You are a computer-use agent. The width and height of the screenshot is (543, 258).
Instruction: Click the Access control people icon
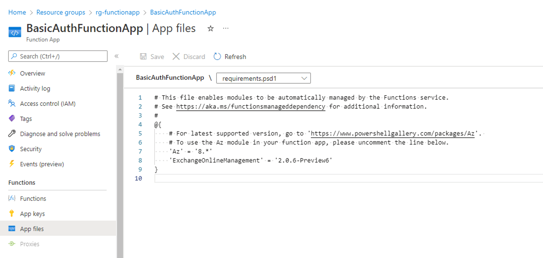click(12, 103)
